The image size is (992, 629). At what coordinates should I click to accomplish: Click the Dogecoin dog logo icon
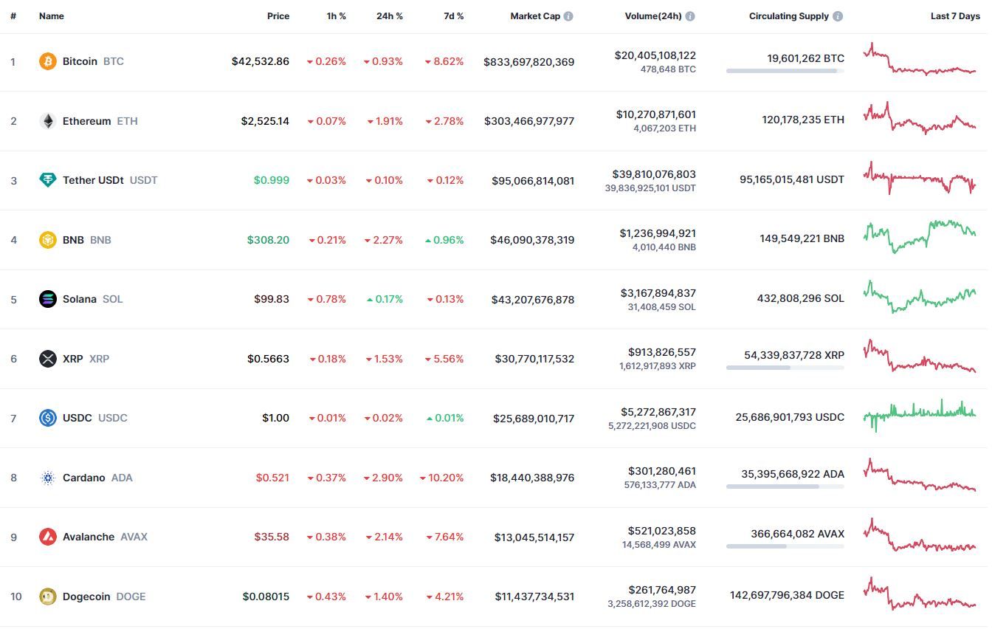point(48,597)
